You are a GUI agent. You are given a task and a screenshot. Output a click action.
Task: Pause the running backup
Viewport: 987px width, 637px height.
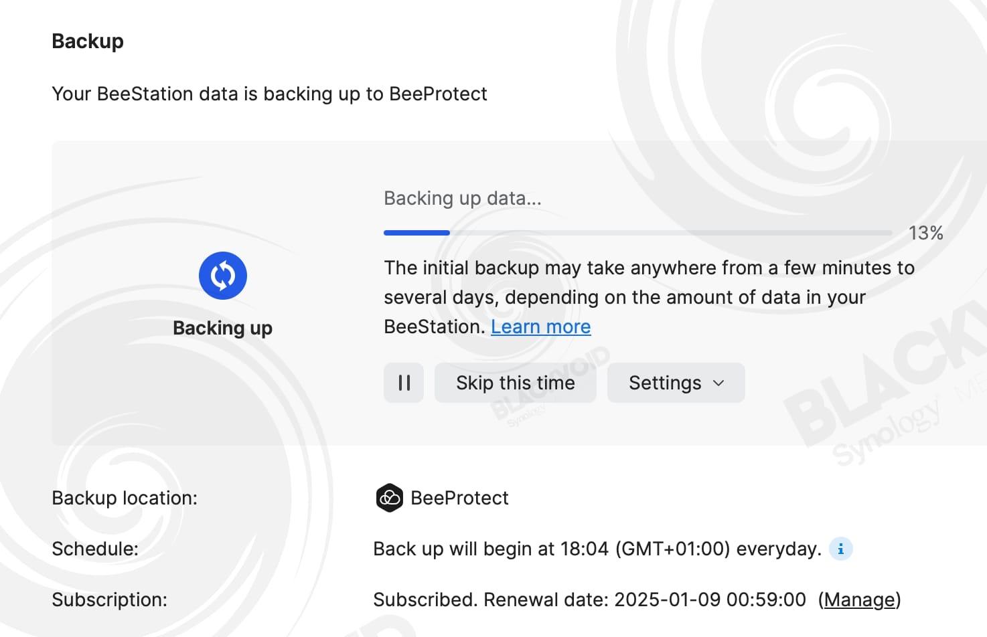[x=404, y=383]
